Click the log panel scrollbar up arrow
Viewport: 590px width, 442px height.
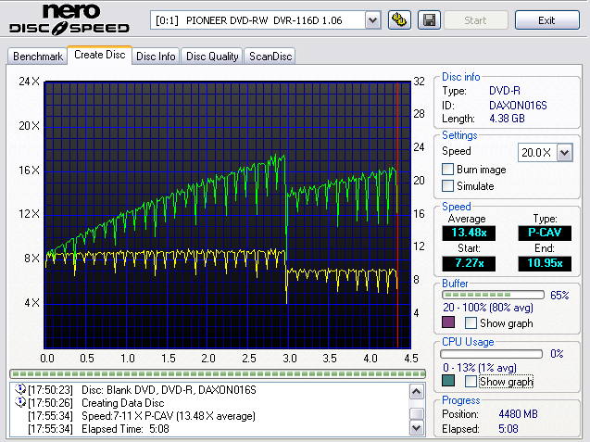click(418, 390)
